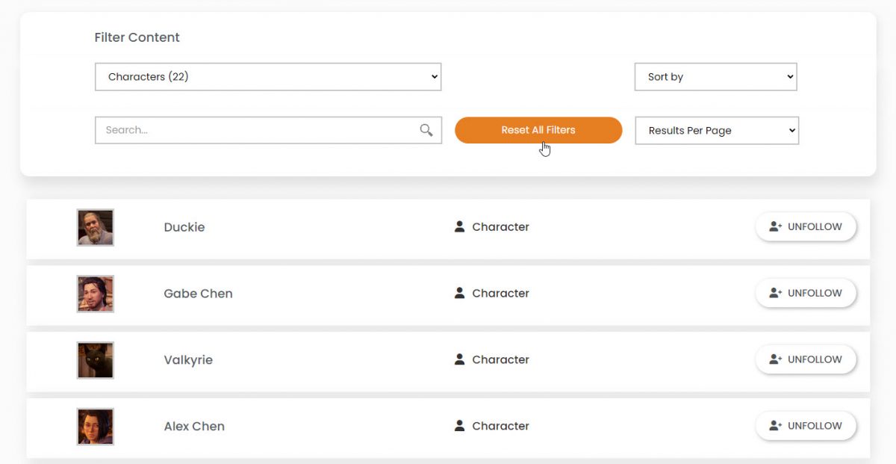Click the Character label in Alex Chen's row
This screenshot has width=896, height=464.
pos(500,427)
